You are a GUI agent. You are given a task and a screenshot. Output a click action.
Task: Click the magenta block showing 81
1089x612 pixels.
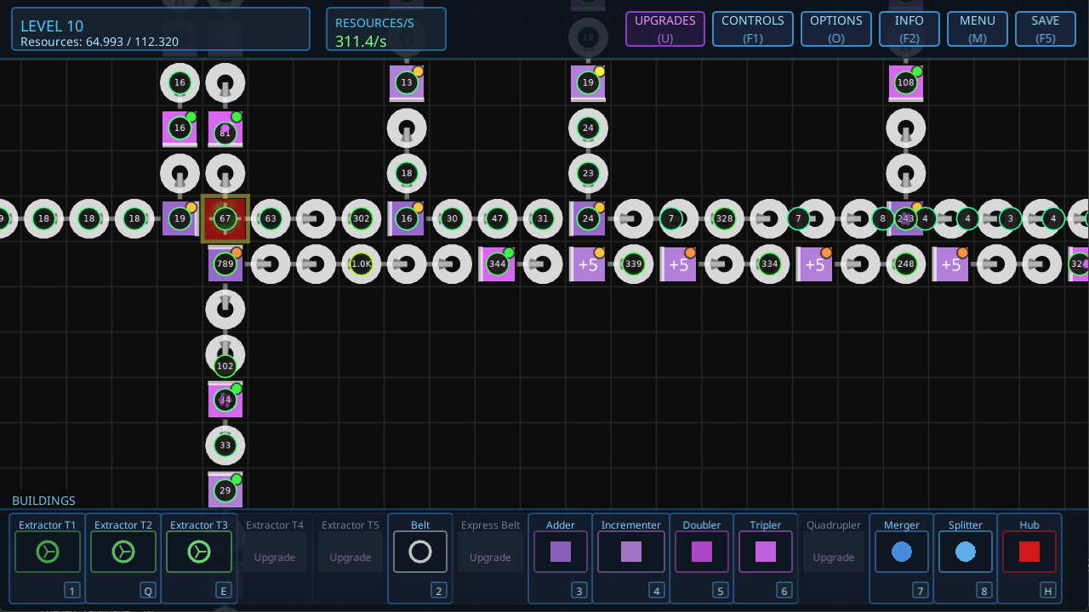[x=225, y=128]
